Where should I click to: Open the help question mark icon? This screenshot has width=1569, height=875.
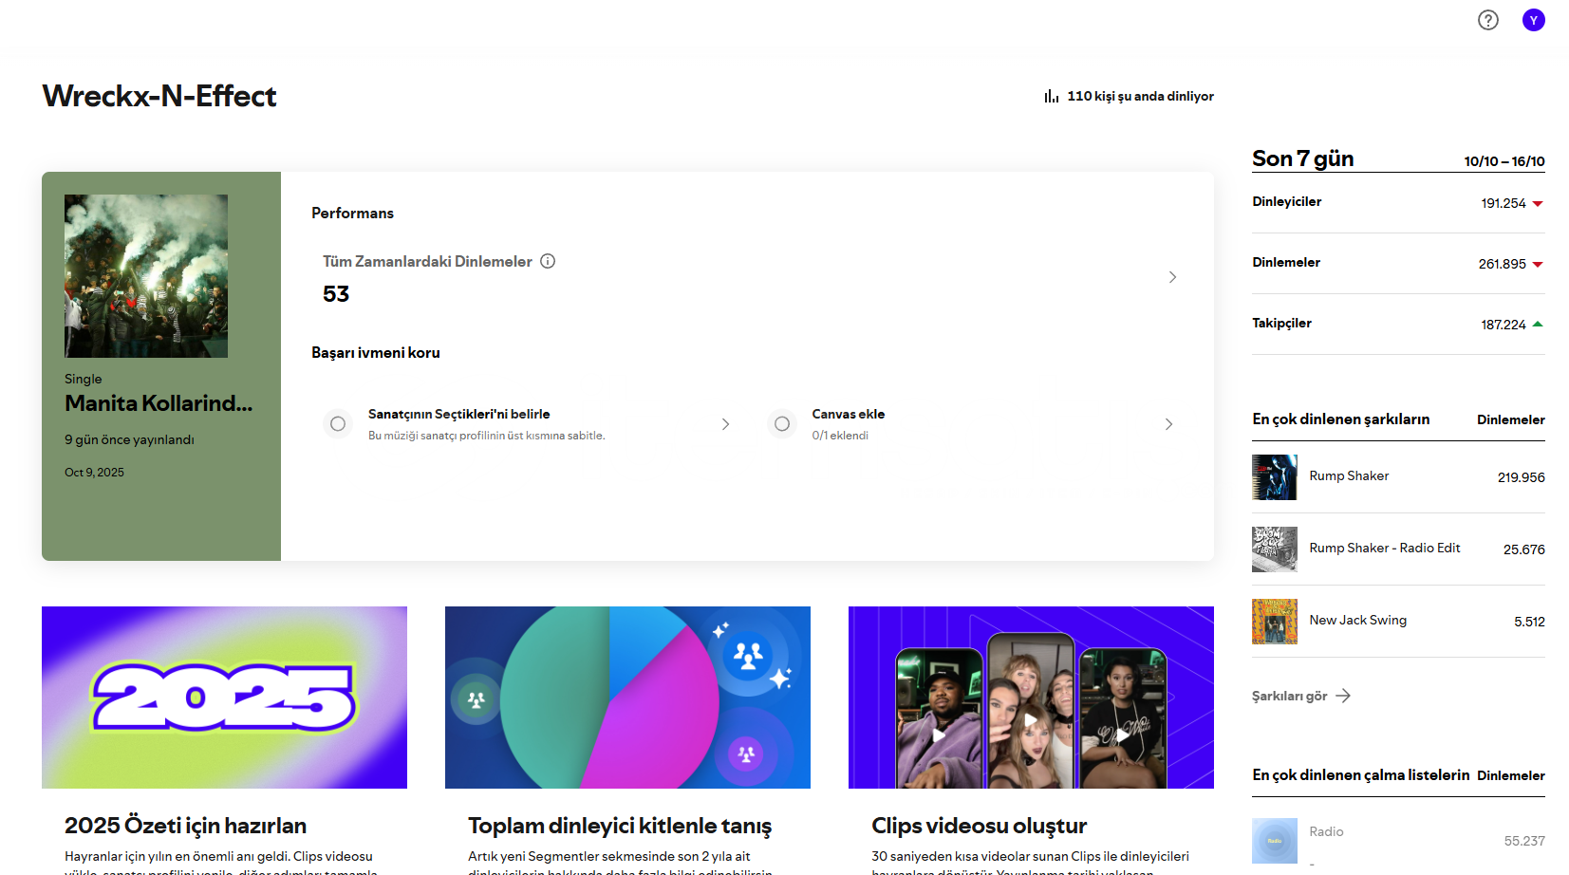(1487, 20)
